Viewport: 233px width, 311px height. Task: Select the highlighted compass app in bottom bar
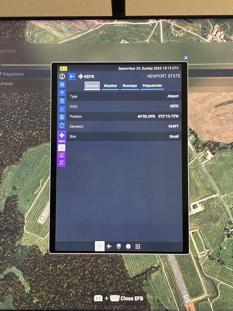click(x=100, y=246)
